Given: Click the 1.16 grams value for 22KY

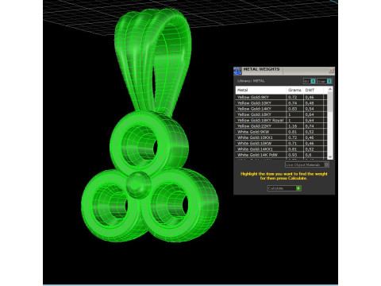Looking at the screenshot, I should coord(293,126).
